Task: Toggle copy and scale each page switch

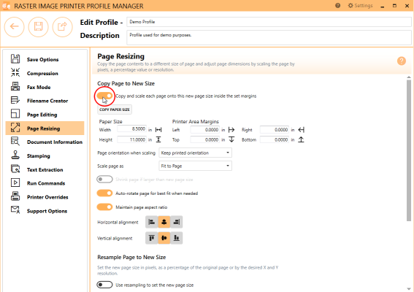Action: (104, 96)
